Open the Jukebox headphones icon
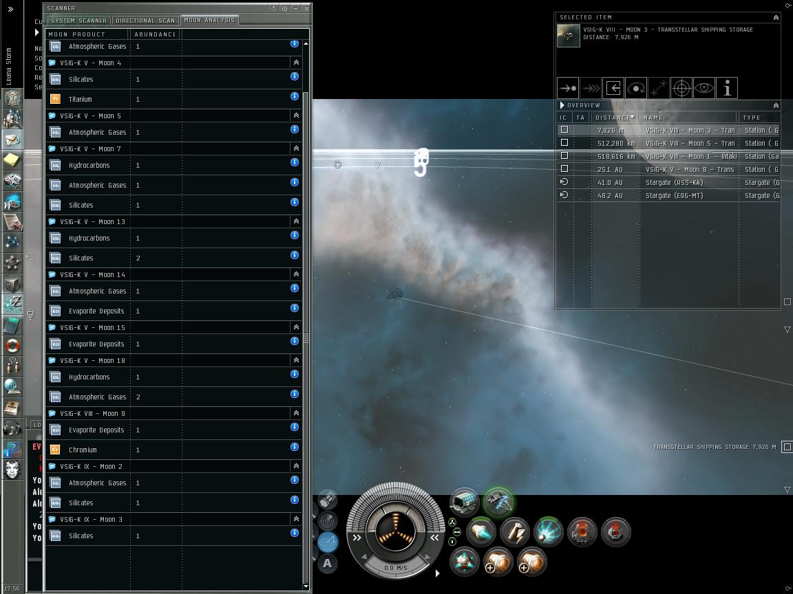The width and height of the screenshot is (793, 594). [x=12, y=428]
